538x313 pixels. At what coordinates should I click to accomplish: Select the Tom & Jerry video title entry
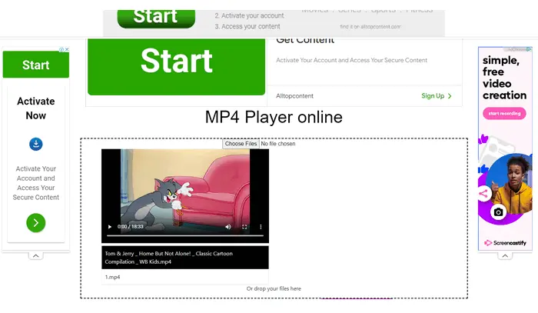click(184, 257)
